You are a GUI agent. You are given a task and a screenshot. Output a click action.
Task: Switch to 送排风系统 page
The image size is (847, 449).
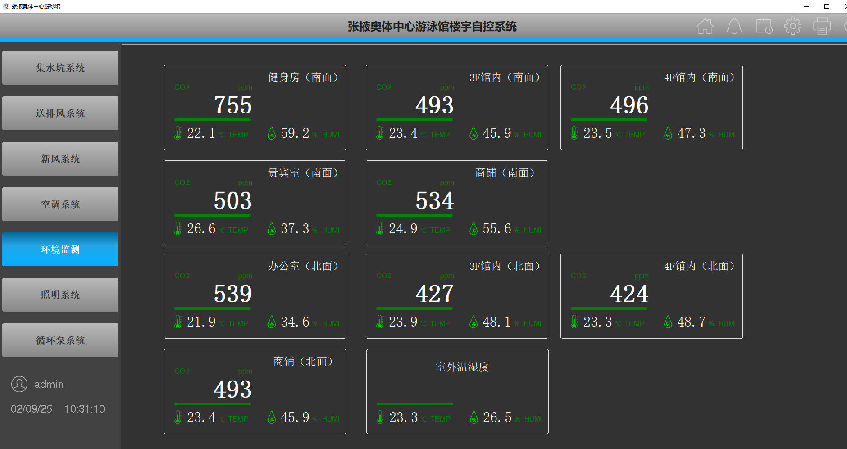point(60,113)
